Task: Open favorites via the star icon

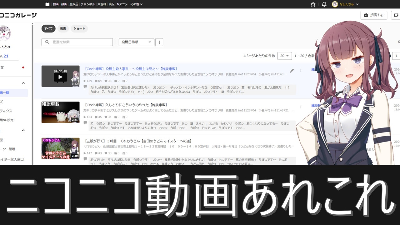Action: click(313, 4)
